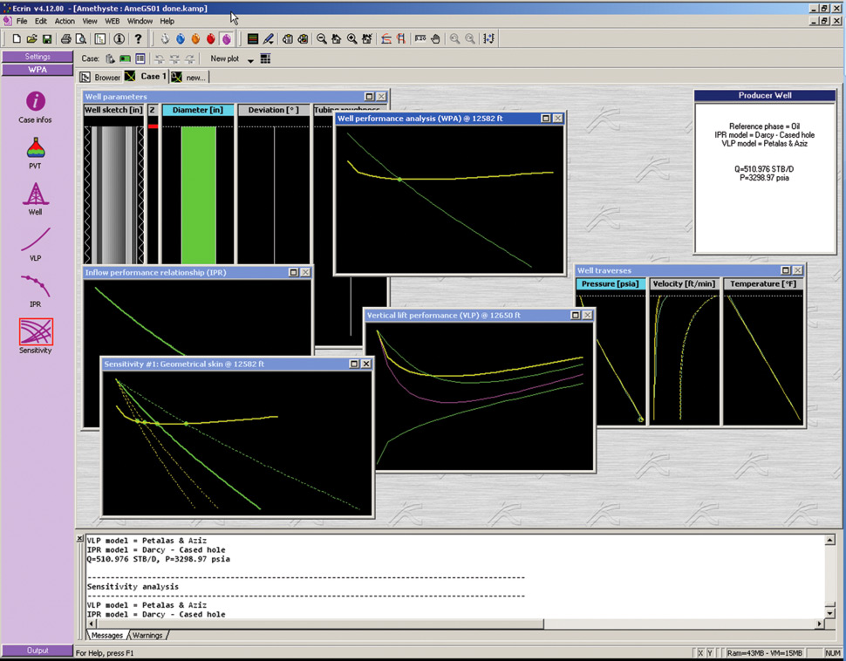Select the Well derrick icon

click(36, 194)
